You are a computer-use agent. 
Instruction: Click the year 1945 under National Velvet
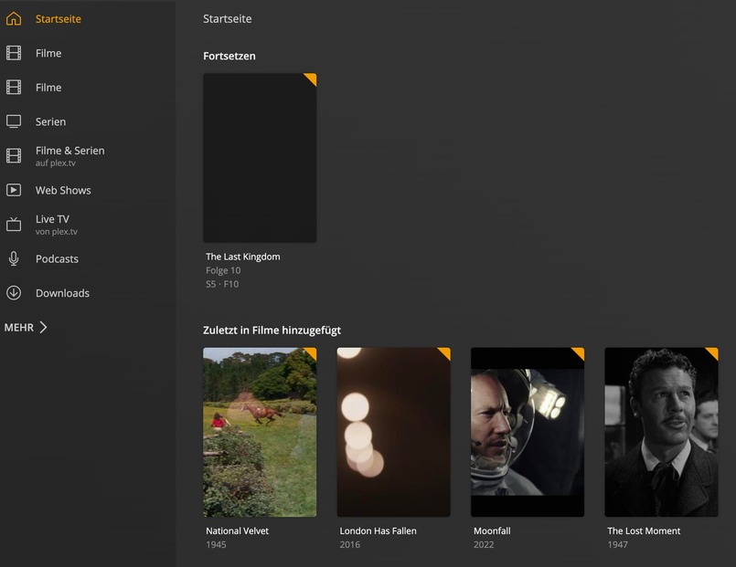click(x=216, y=544)
